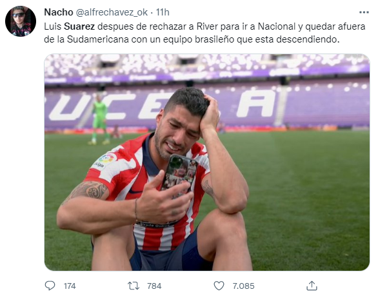Open the share tweet icon
The width and height of the screenshot is (378, 294).
coord(312,286)
